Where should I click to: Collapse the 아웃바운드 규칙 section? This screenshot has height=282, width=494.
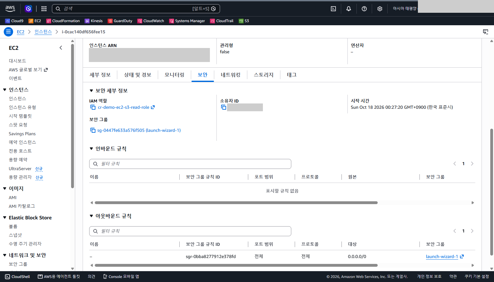click(91, 216)
